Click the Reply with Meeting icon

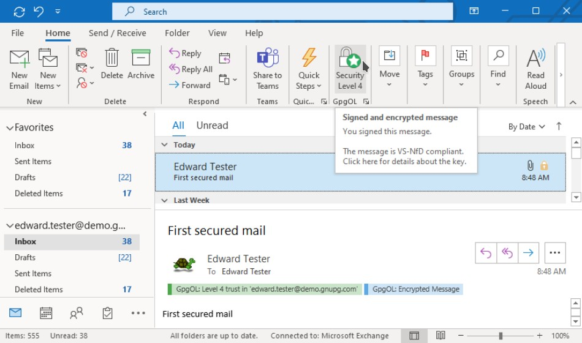point(225,58)
